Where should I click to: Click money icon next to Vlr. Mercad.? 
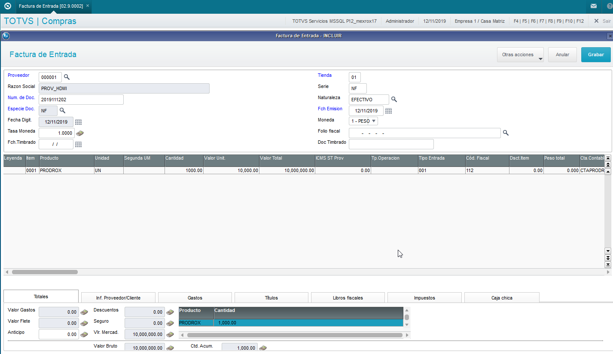[170, 334]
